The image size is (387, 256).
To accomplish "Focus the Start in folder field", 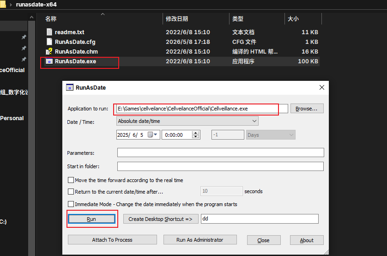I will click(220, 166).
